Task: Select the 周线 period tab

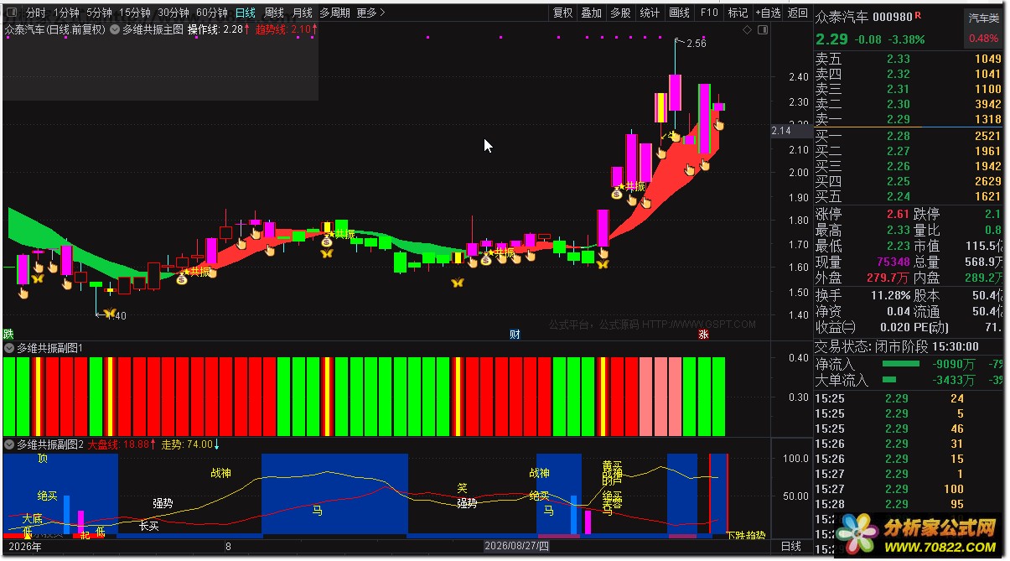Action: (x=273, y=13)
